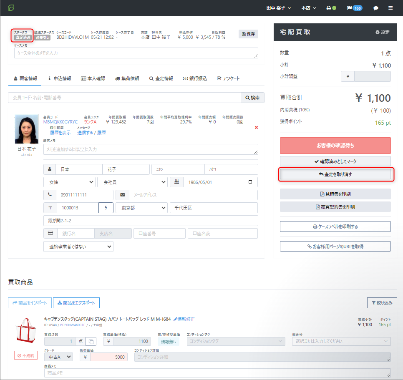Click the copy icon beside 買取点数
The height and width of the screenshot is (380, 403).
(x=91, y=342)
